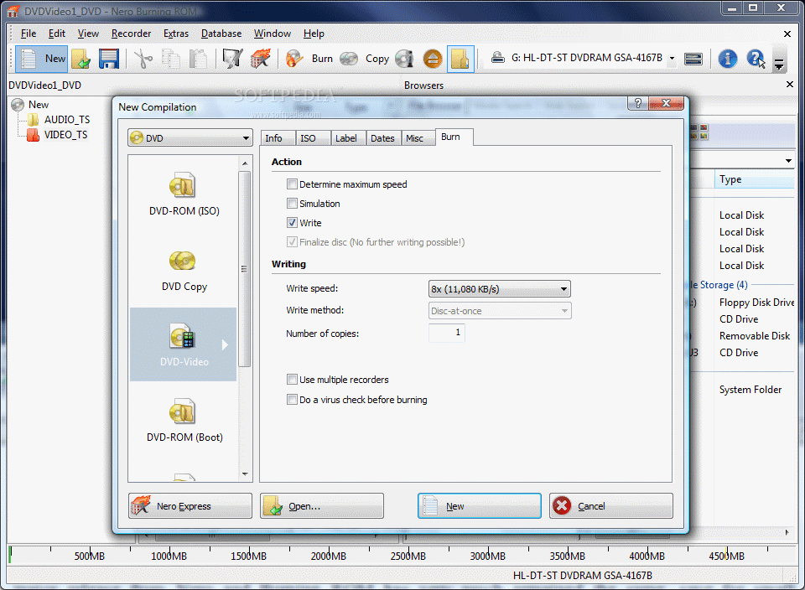Select the New disc root node

pyautogui.click(x=30, y=105)
